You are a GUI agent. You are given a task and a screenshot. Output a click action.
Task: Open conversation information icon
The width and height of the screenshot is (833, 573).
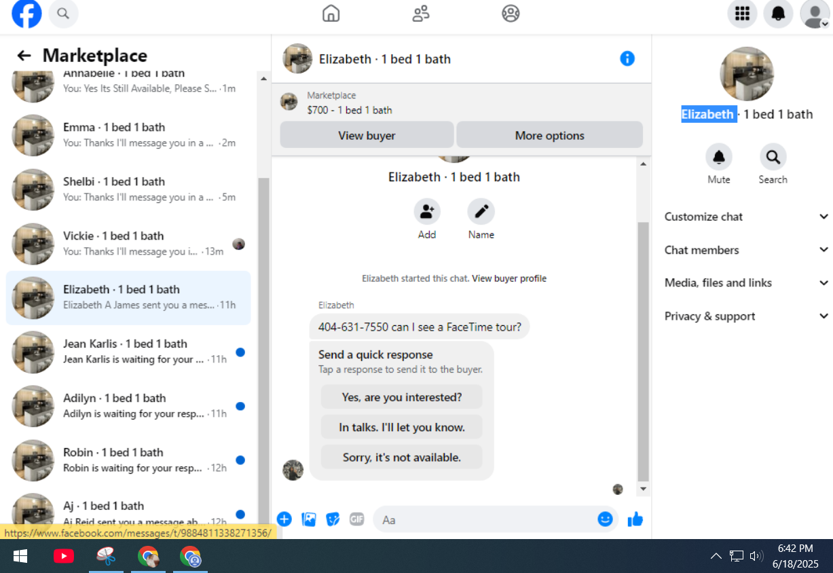point(627,58)
